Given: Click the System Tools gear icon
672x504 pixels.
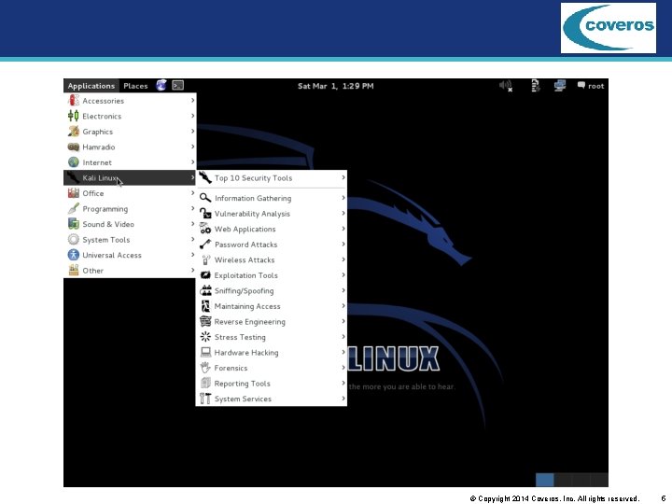Looking at the screenshot, I should pos(74,240).
